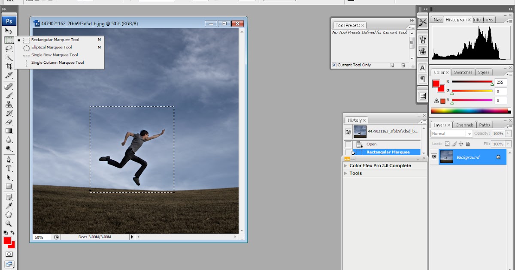Toggle lock transparent pixels in Layers
The height and width of the screenshot is (270, 515).
(447, 144)
